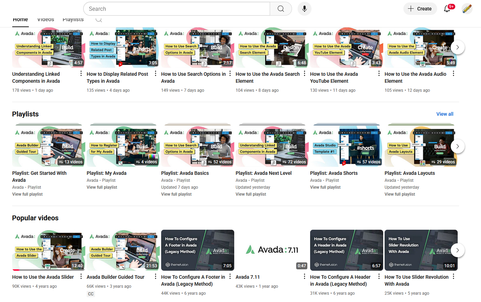Viewport: 481px width, 302px height.
Task: Open My Avada playlist thumbnail with 4 videos
Action: coord(123,146)
